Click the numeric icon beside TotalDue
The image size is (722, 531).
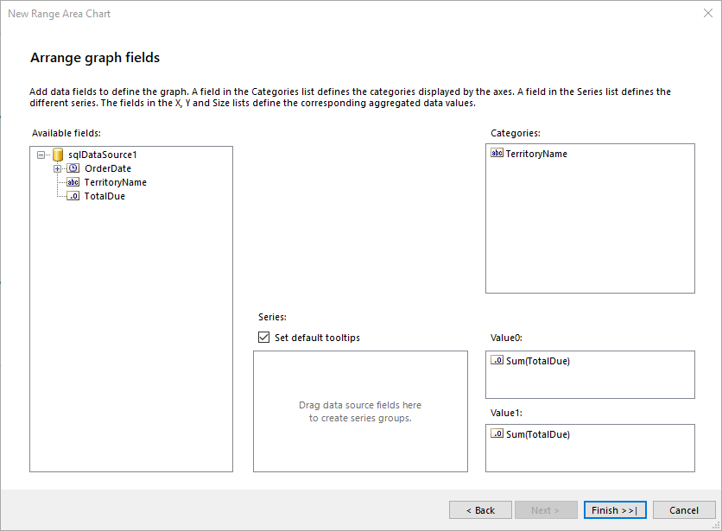(x=73, y=196)
